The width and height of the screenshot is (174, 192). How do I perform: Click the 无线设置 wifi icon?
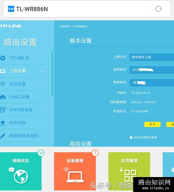pyautogui.click(x=3, y=84)
